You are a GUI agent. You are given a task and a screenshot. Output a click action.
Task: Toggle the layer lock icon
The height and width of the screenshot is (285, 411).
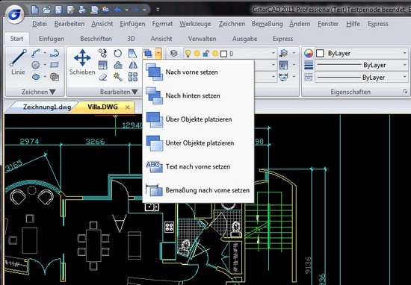pos(205,54)
